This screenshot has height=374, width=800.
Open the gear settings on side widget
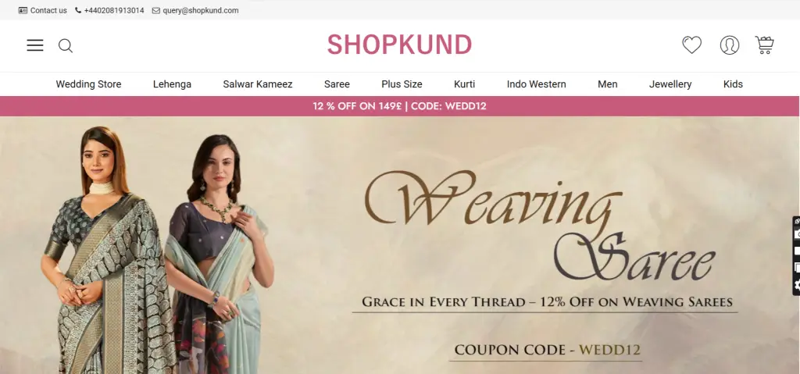click(797, 285)
